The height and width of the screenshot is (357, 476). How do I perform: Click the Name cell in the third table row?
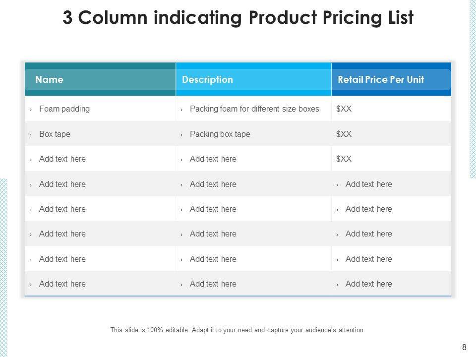click(x=62, y=159)
